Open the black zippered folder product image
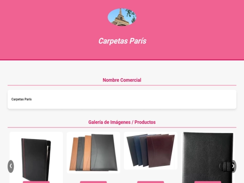The height and width of the screenshot is (183, 244). (x=36, y=159)
